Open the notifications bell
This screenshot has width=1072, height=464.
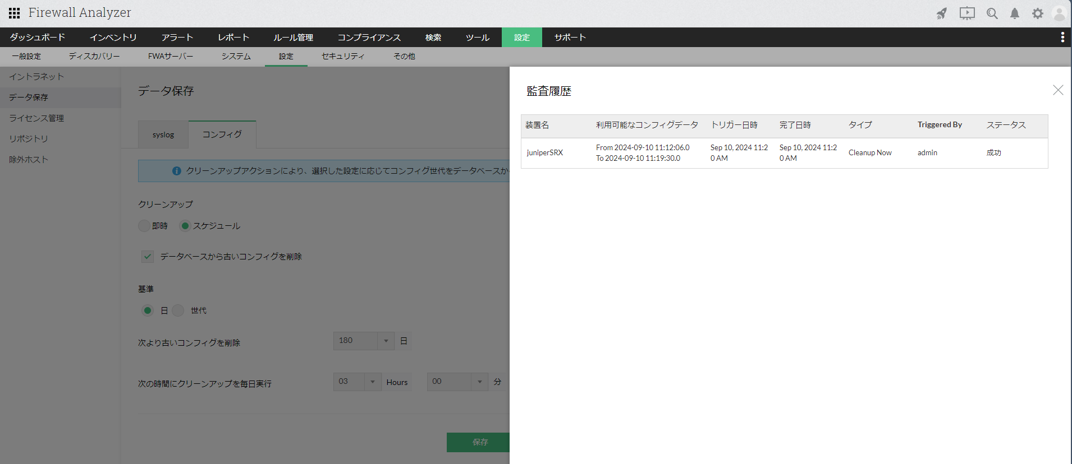[1015, 13]
